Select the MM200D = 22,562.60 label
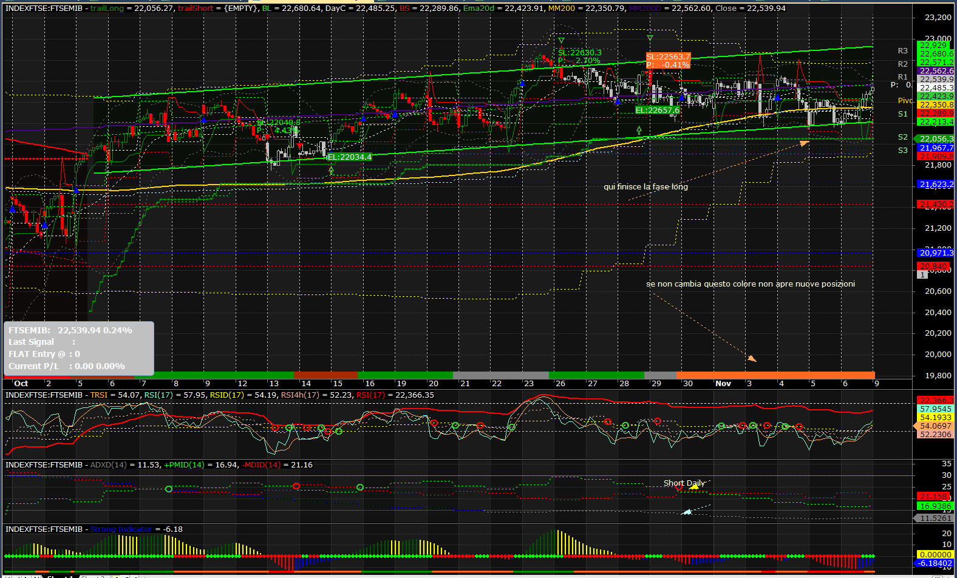The image size is (957, 578). pos(670,8)
